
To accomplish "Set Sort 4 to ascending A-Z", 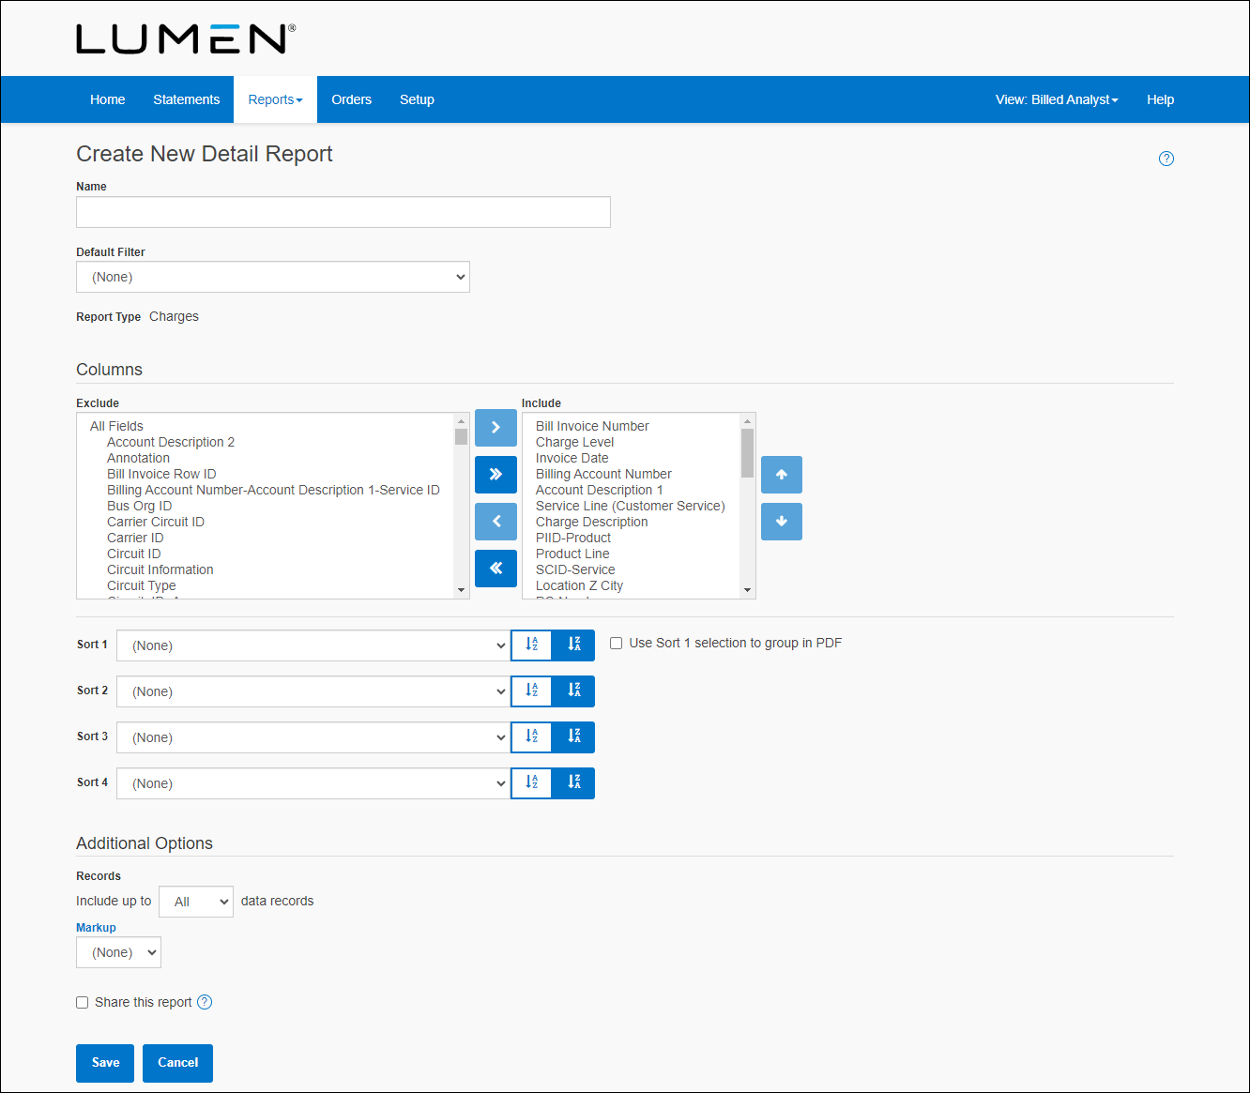I will click(x=531, y=782).
